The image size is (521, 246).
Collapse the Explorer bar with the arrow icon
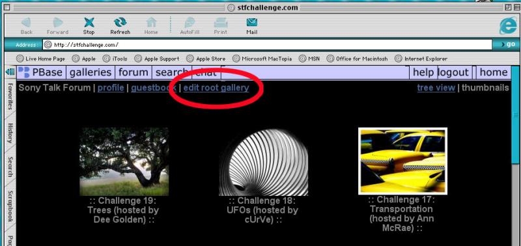click(10, 72)
